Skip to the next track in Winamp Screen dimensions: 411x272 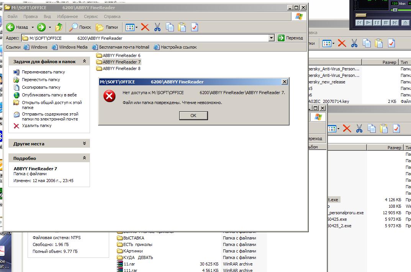(x=395, y=23)
